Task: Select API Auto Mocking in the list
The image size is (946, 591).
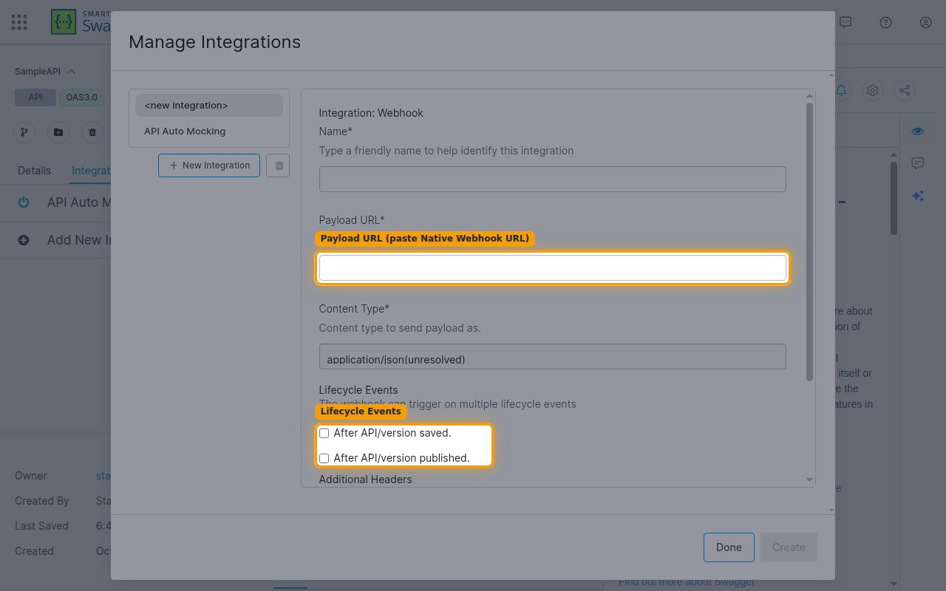Action: (208, 131)
